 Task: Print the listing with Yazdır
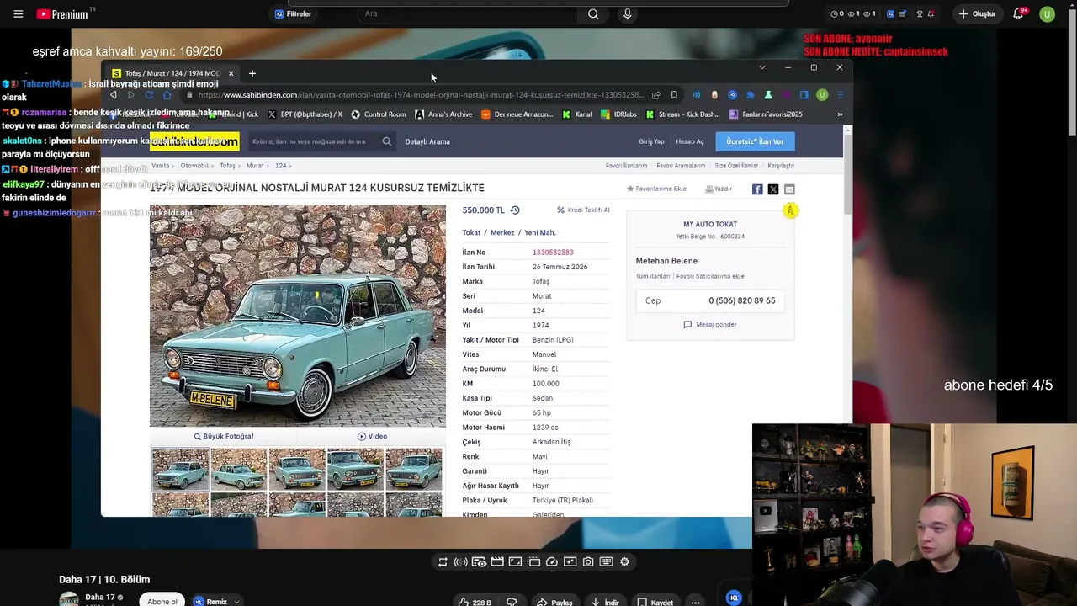[x=719, y=189]
